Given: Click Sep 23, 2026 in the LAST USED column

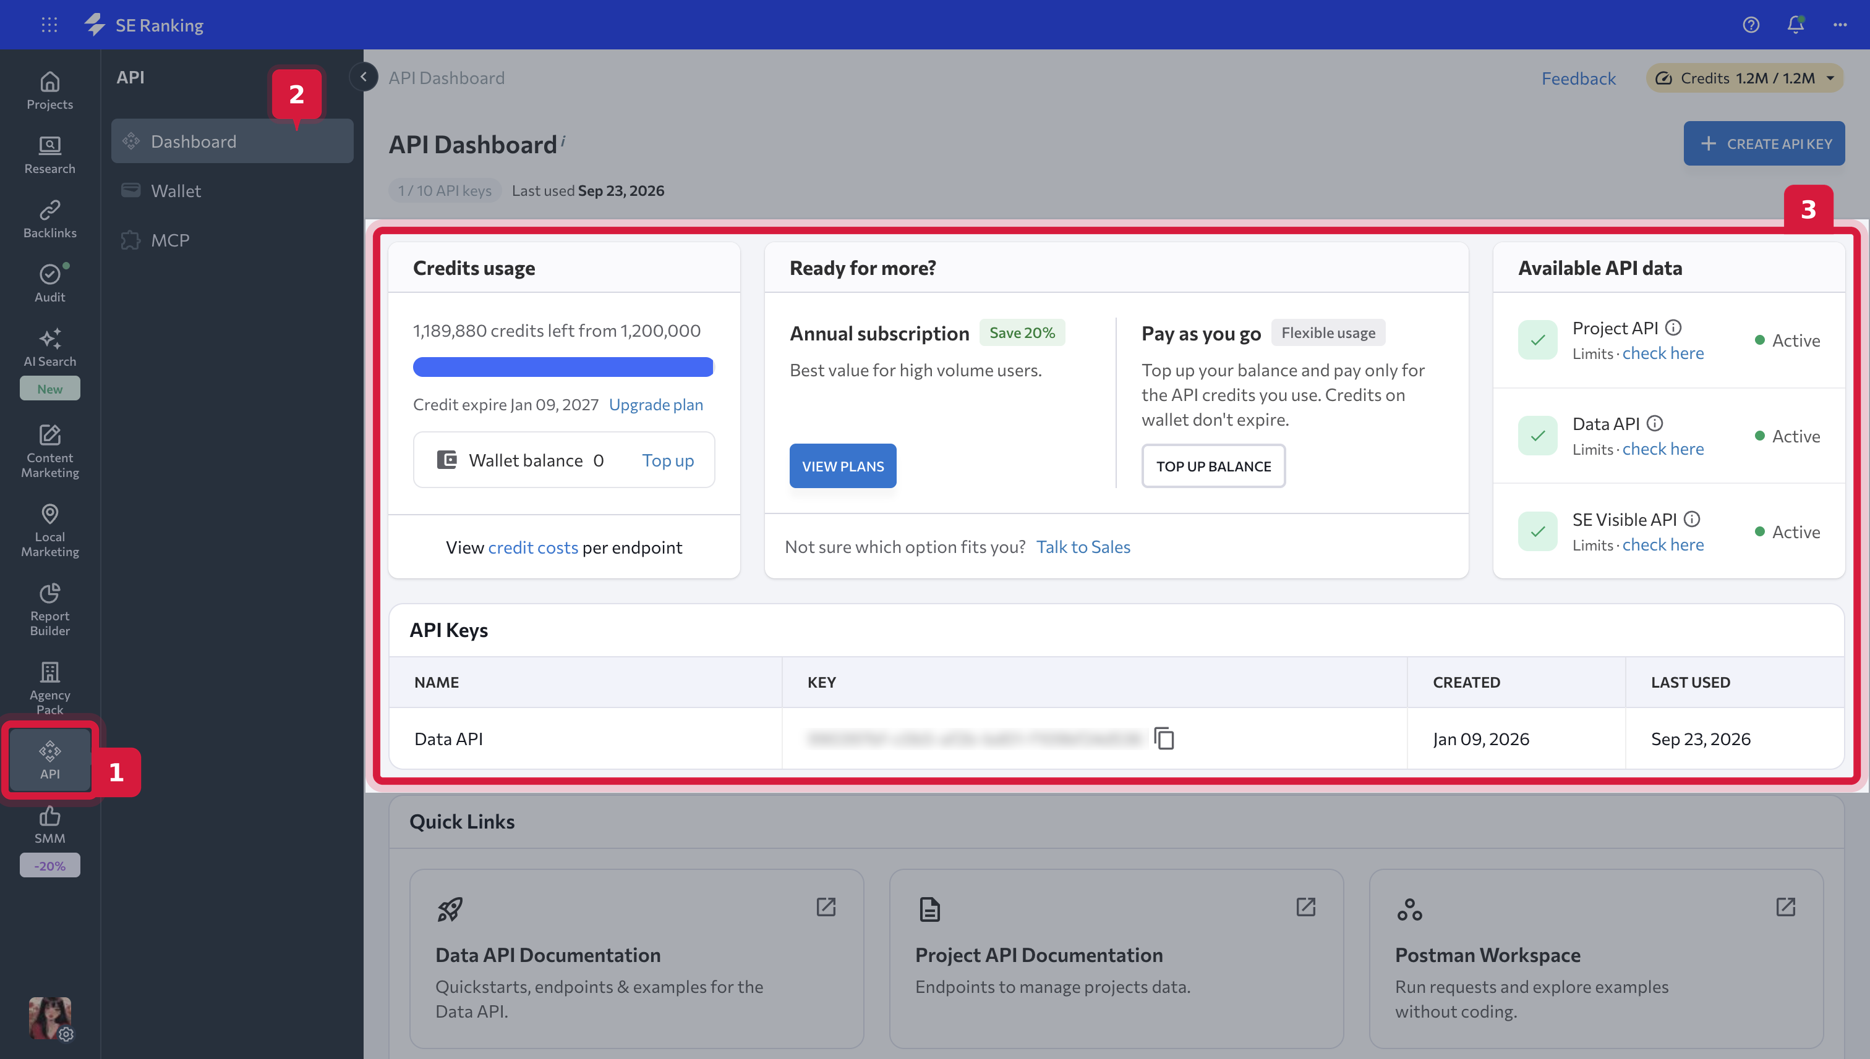Looking at the screenshot, I should pyautogui.click(x=1700, y=739).
